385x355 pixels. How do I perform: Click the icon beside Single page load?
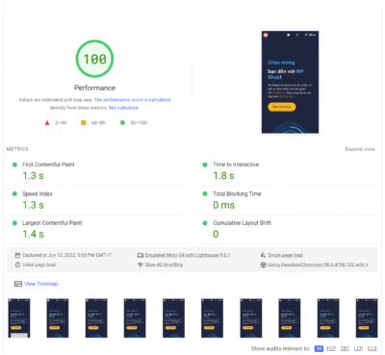pyautogui.click(x=263, y=255)
